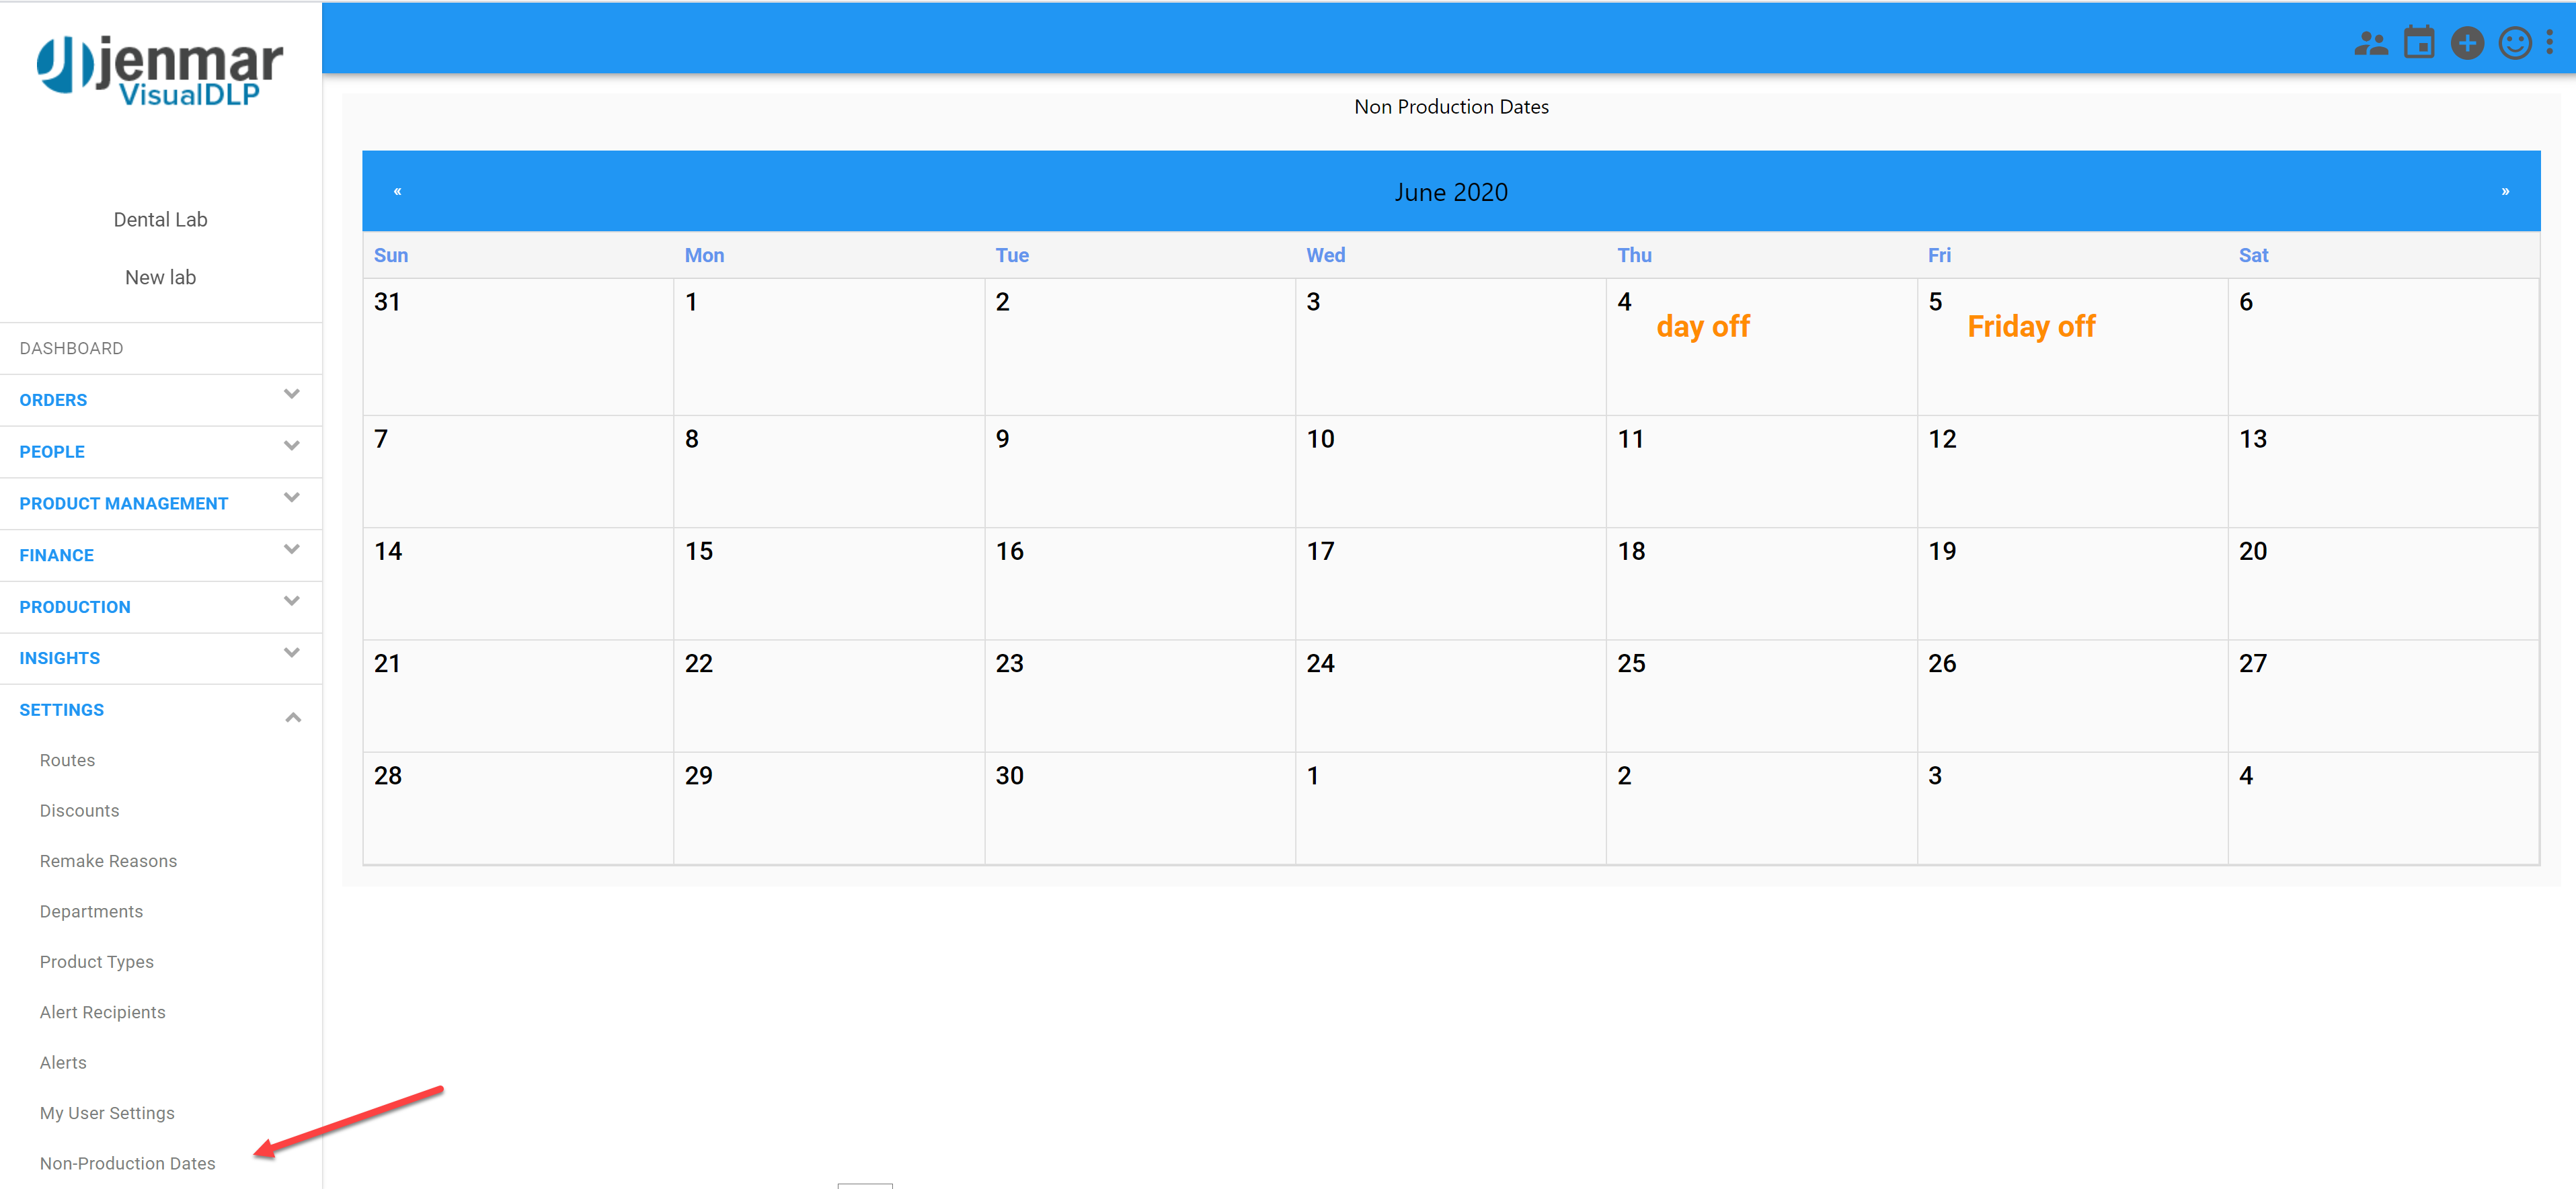
Task: Open the calendar icon in header
Action: (2418, 43)
